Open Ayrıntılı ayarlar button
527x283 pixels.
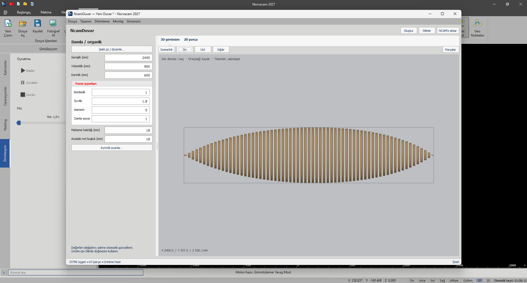pos(112,148)
